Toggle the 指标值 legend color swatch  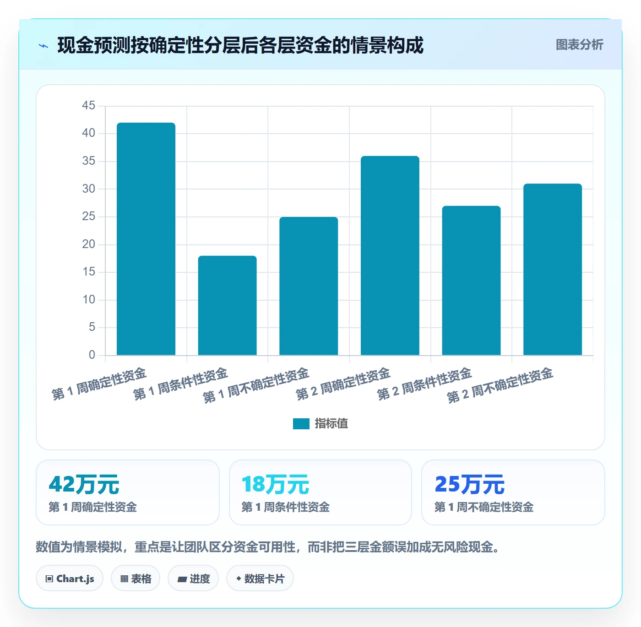(301, 424)
